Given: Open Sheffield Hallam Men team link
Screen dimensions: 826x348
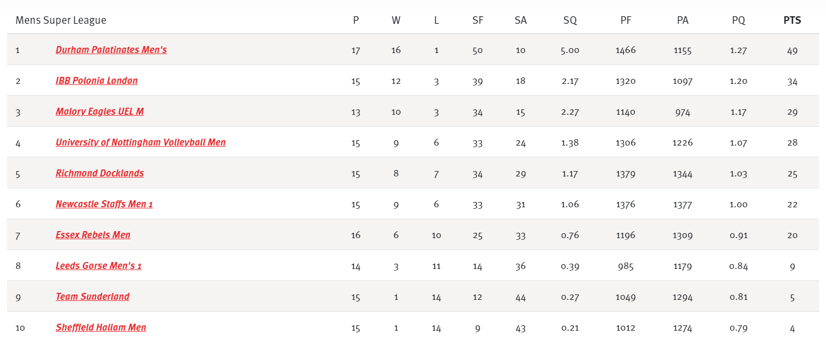Looking at the screenshot, I should click(x=101, y=327).
